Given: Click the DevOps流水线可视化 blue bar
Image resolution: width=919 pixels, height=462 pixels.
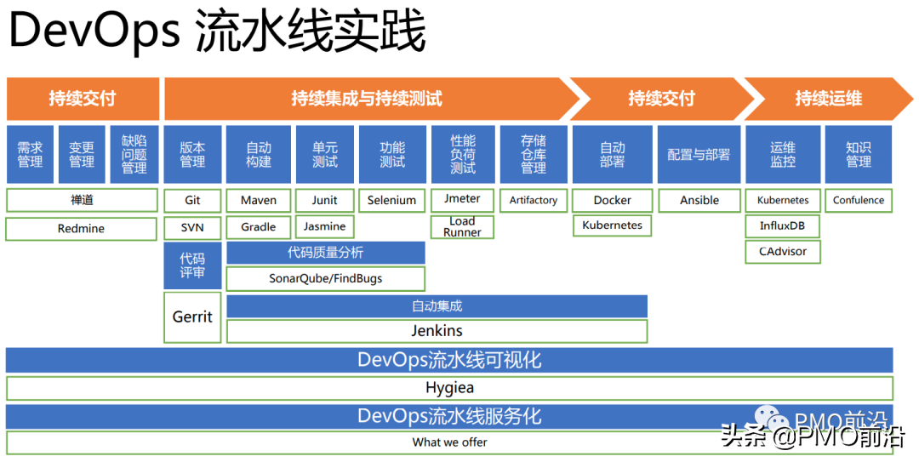Looking at the screenshot, I should click(449, 360).
